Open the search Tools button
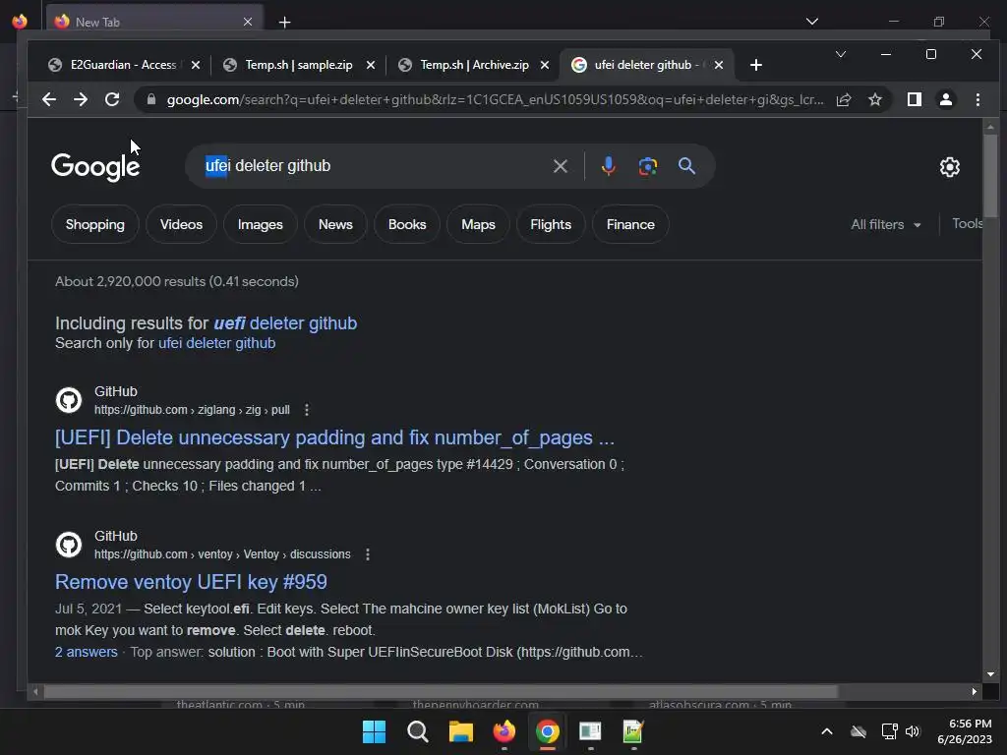Image resolution: width=1007 pixels, height=755 pixels. (x=967, y=223)
